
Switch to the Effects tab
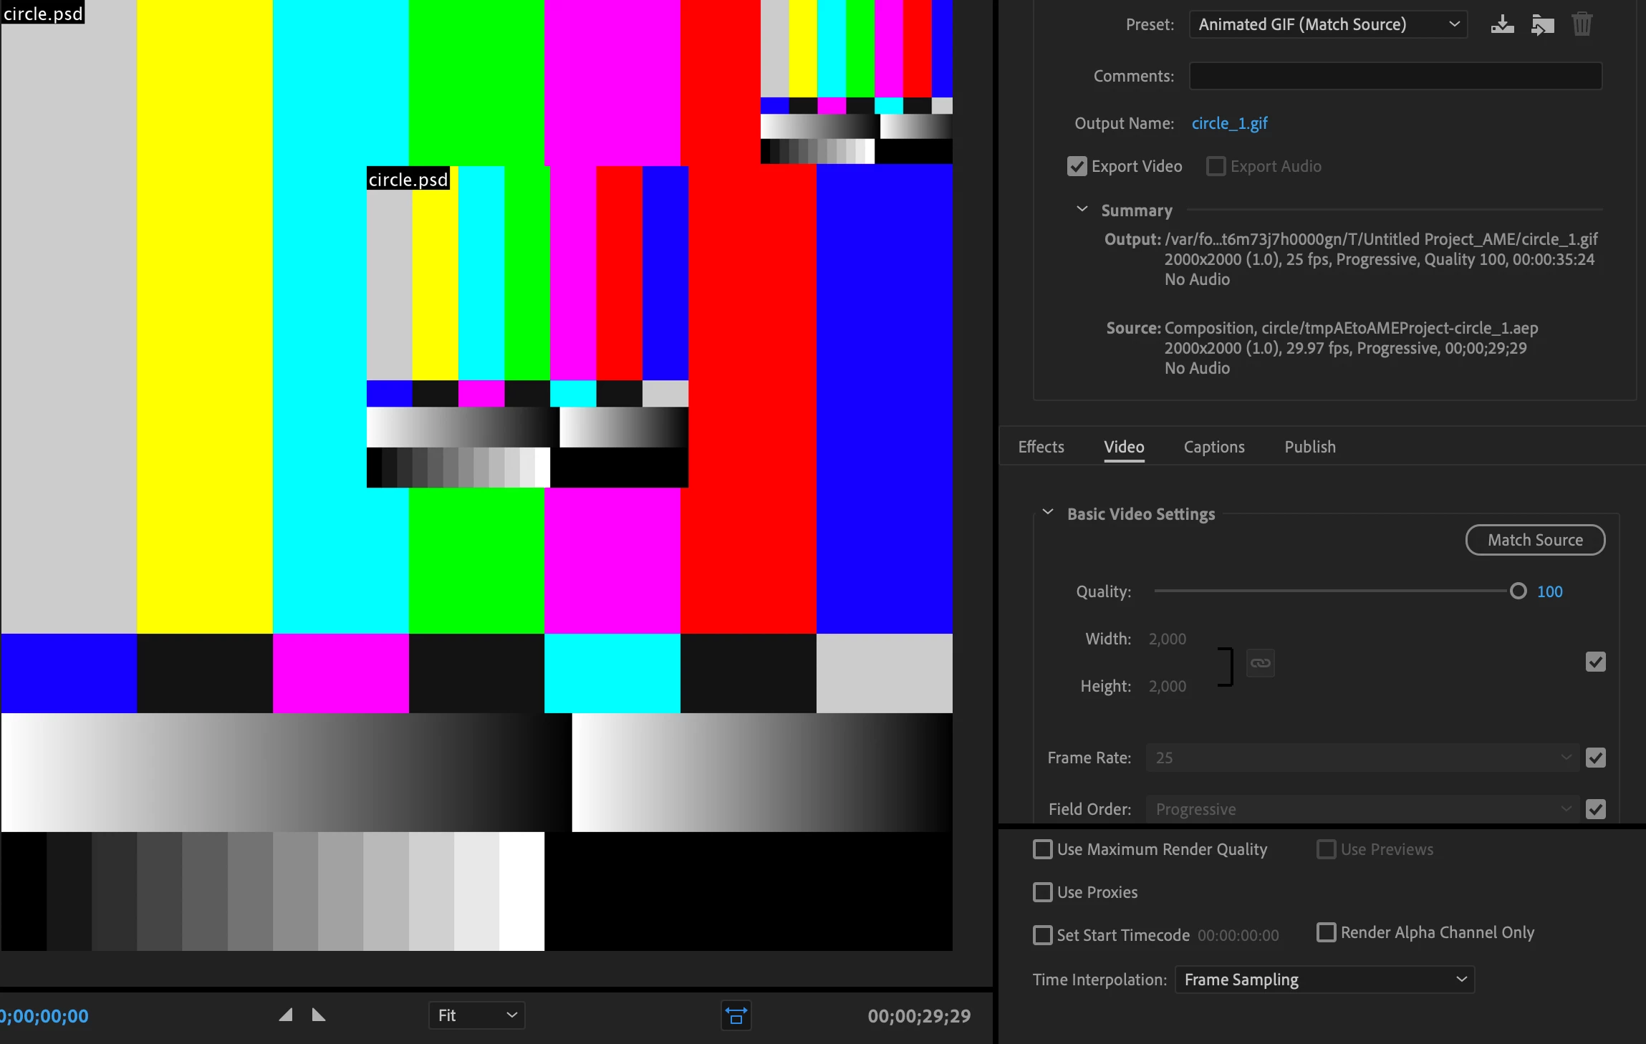coord(1041,447)
